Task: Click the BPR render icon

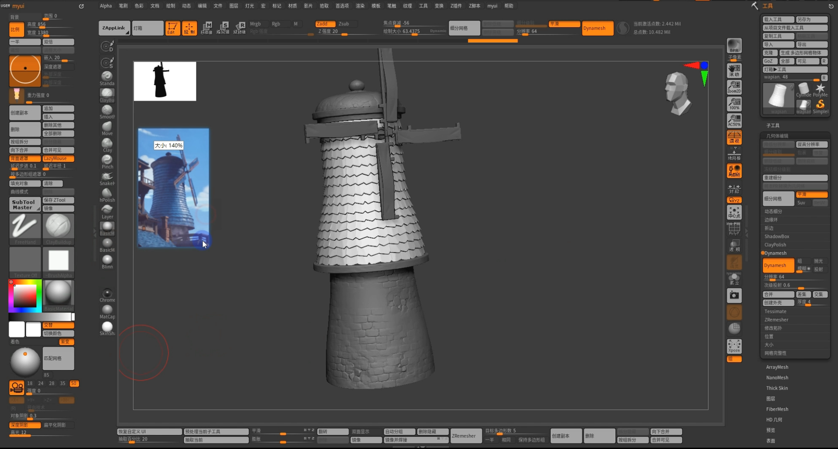Action: tap(734, 46)
